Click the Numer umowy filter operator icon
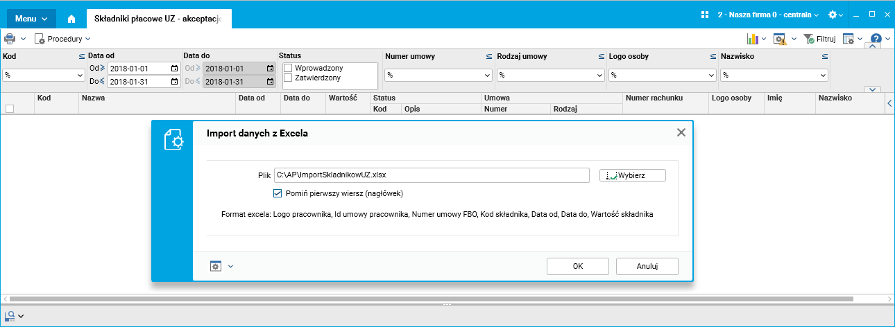Viewport: 895px width, 327px height. click(489, 56)
